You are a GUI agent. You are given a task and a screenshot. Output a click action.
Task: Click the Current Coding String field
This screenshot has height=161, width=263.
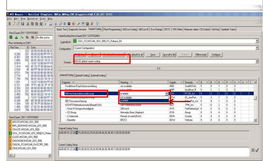tap(154, 152)
